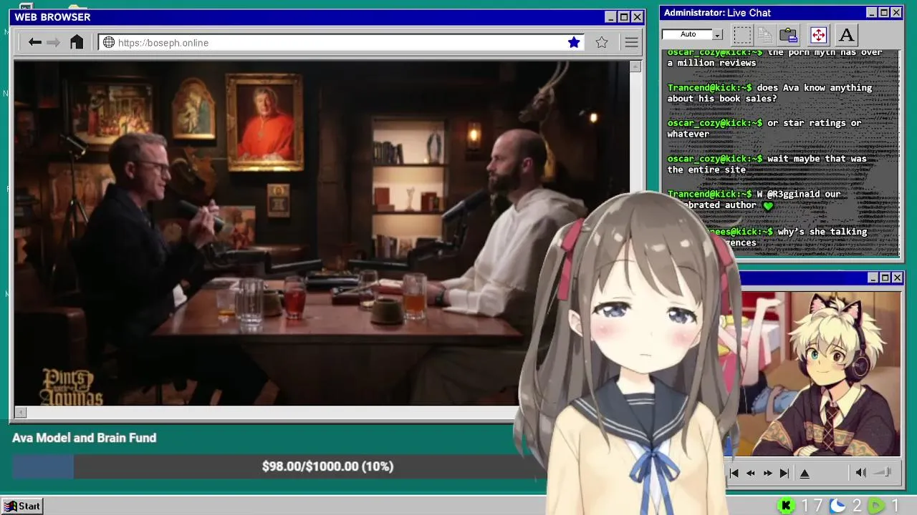Click the red move arrows icon
Screen dimensions: 917x515
pyautogui.click(x=818, y=34)
